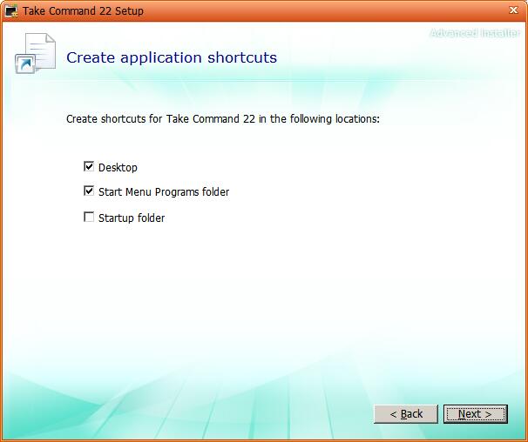Click the shortcut document icon in header
Image resolution: width=528 pixels, height=442 pixels.
coord(36,53)
